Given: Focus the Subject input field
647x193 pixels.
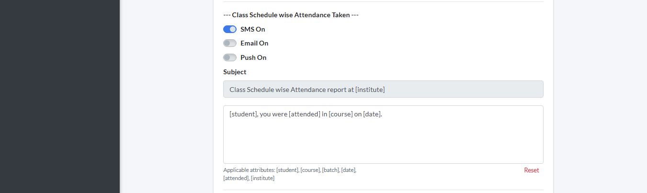Looking at the screenshot, I should point(383,89).
